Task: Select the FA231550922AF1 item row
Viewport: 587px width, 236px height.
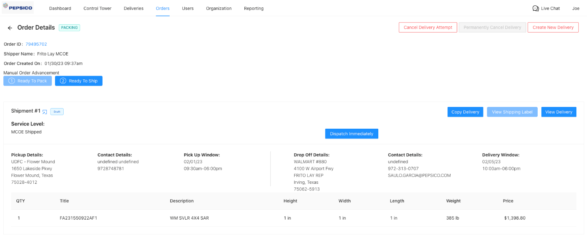Action: (78, 218)
